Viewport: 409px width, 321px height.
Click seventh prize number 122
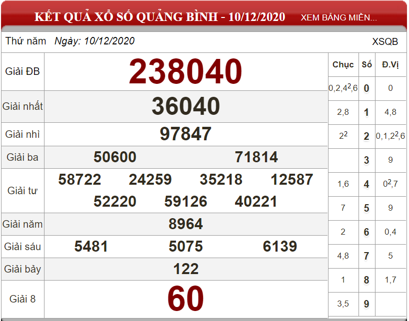coord(185,269)
